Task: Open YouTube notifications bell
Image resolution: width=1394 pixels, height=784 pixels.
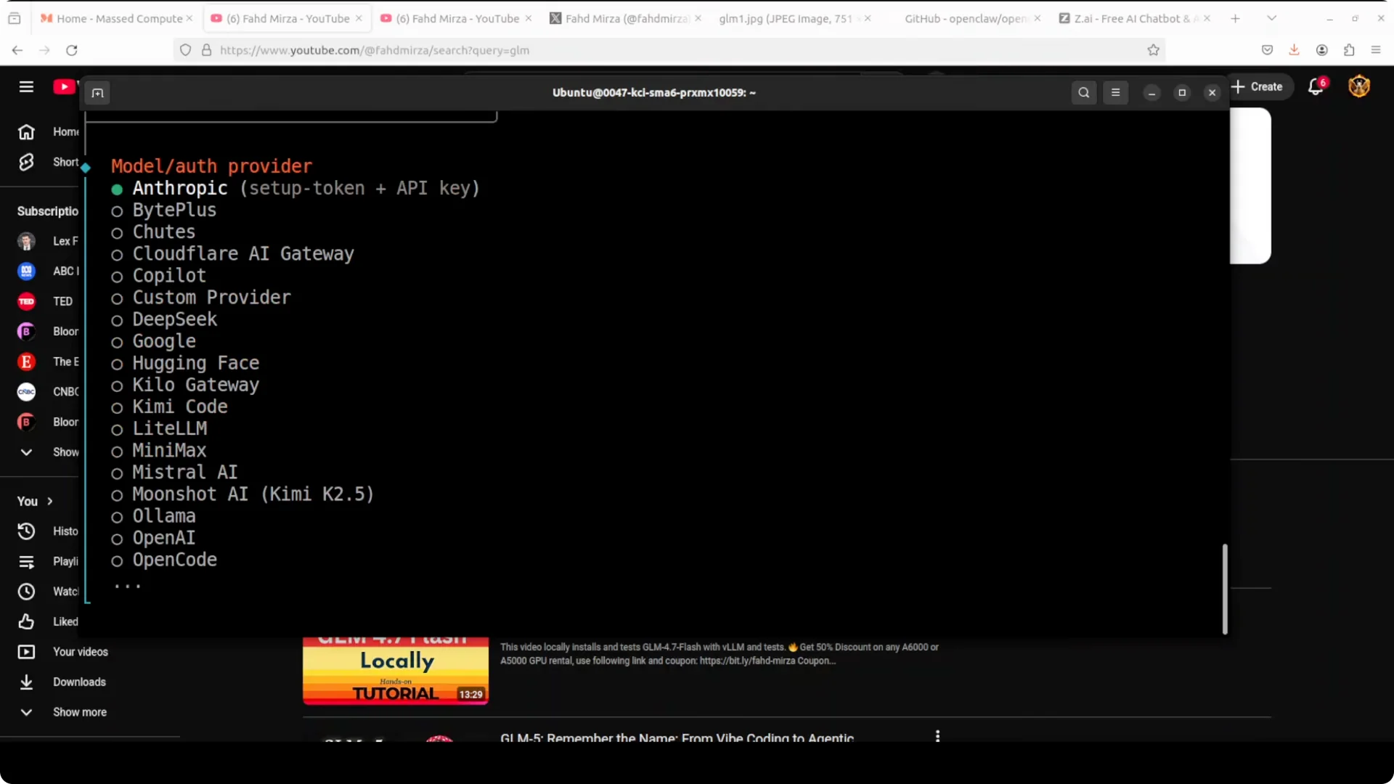Action: point(1316,87)
